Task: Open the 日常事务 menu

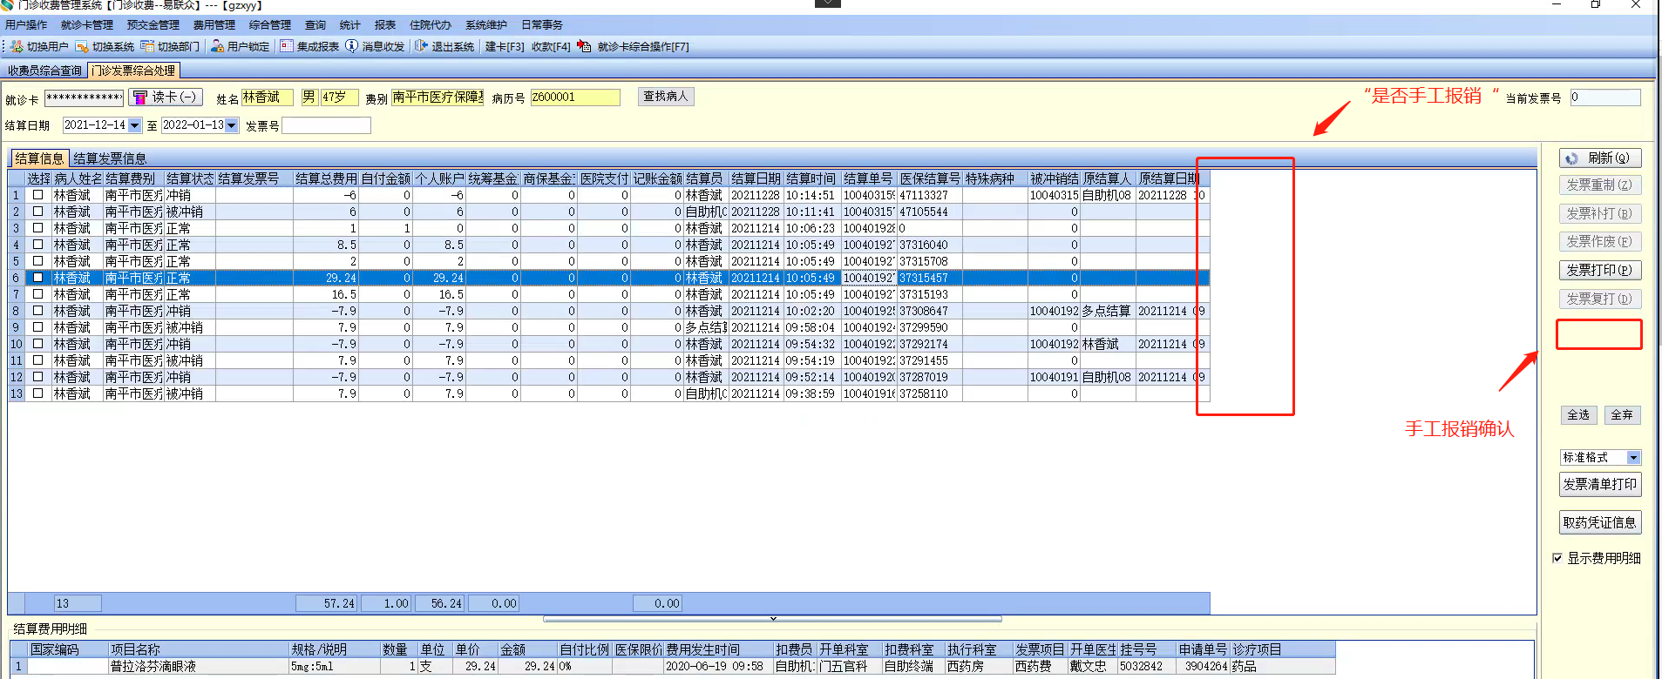Action: click(542, 25)
